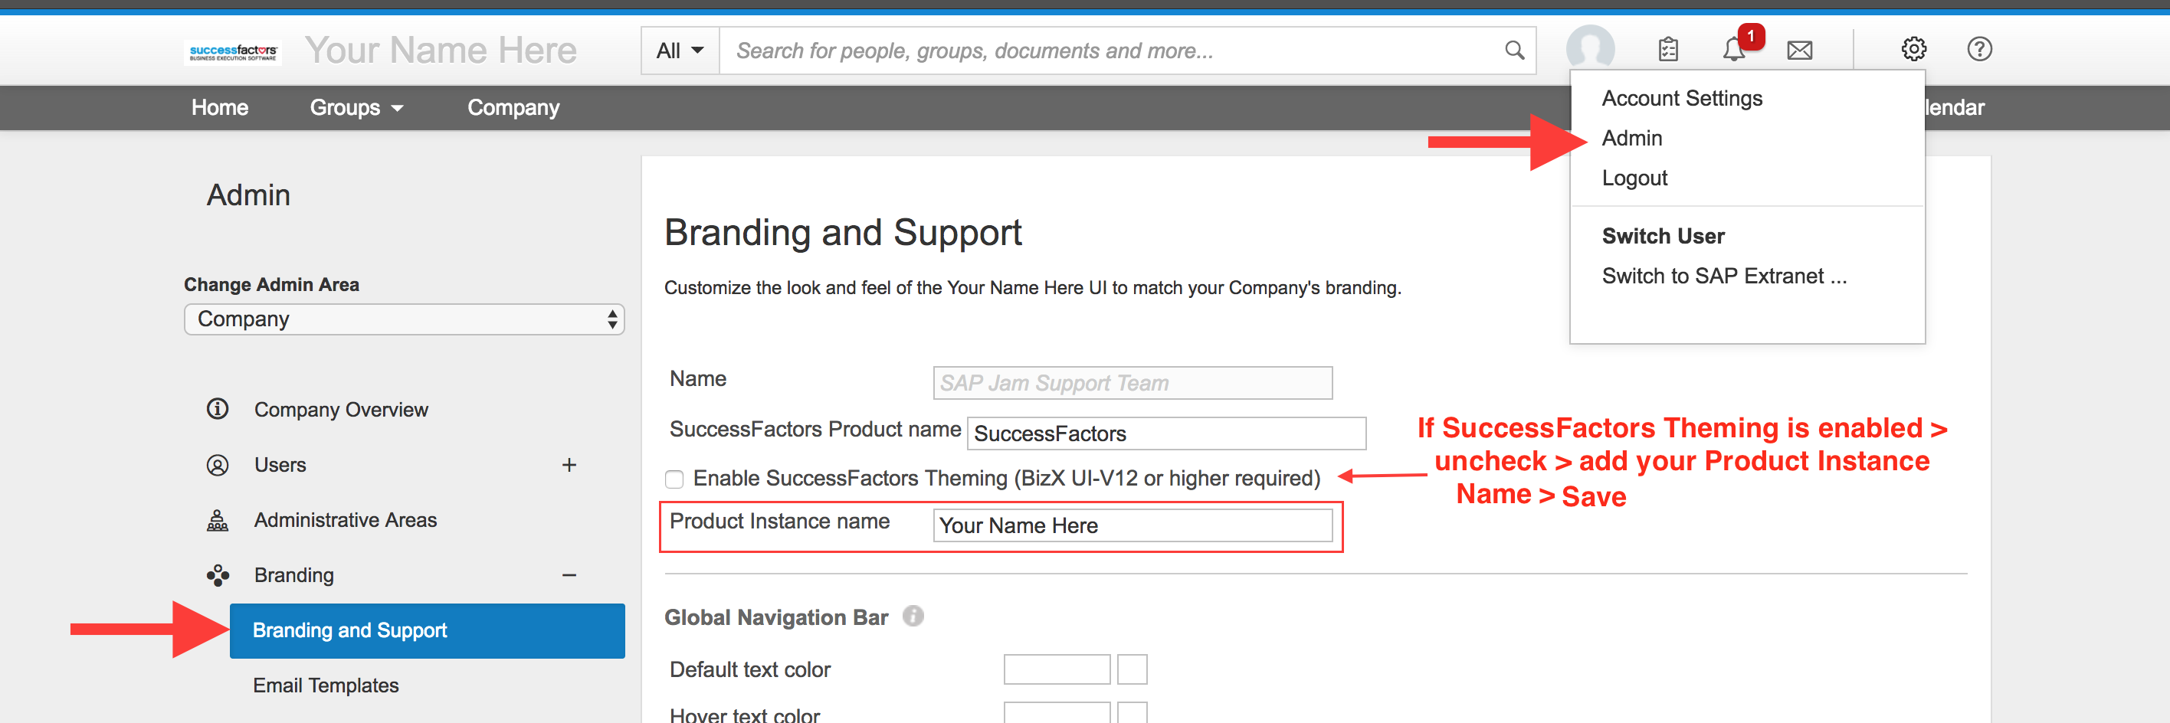Open Change Admin Area Company selector
The image size is (2170, 723).
click(405, 319)
